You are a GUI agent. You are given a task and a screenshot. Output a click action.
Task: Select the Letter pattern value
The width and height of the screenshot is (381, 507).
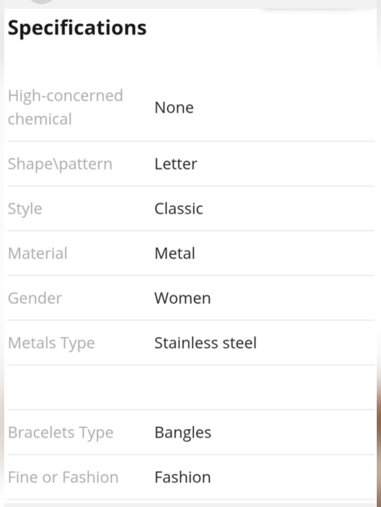[176, 164]
